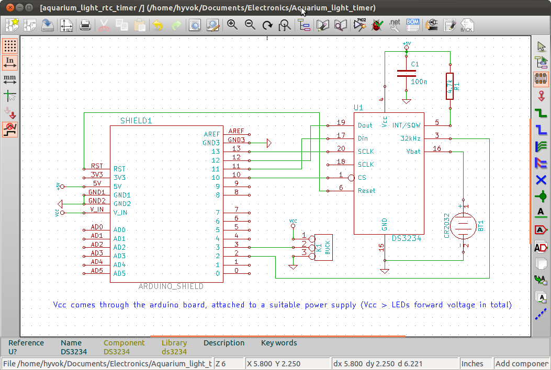Image resolution: width=551 pixels, height=370 pixels.
Task: Click the Vcc explanatory note text
Action: 282,305
